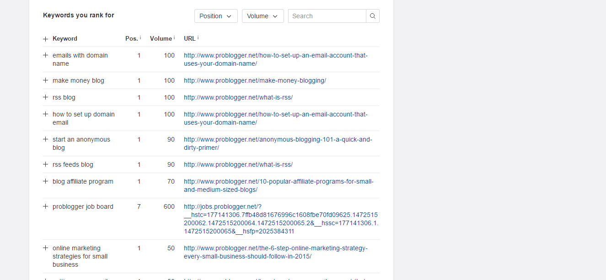
Task: Expand the 'start an anonymous blog' row
Action: click(x=45, y=139)
